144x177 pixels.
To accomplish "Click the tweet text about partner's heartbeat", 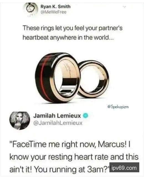I will coord(73,33).
